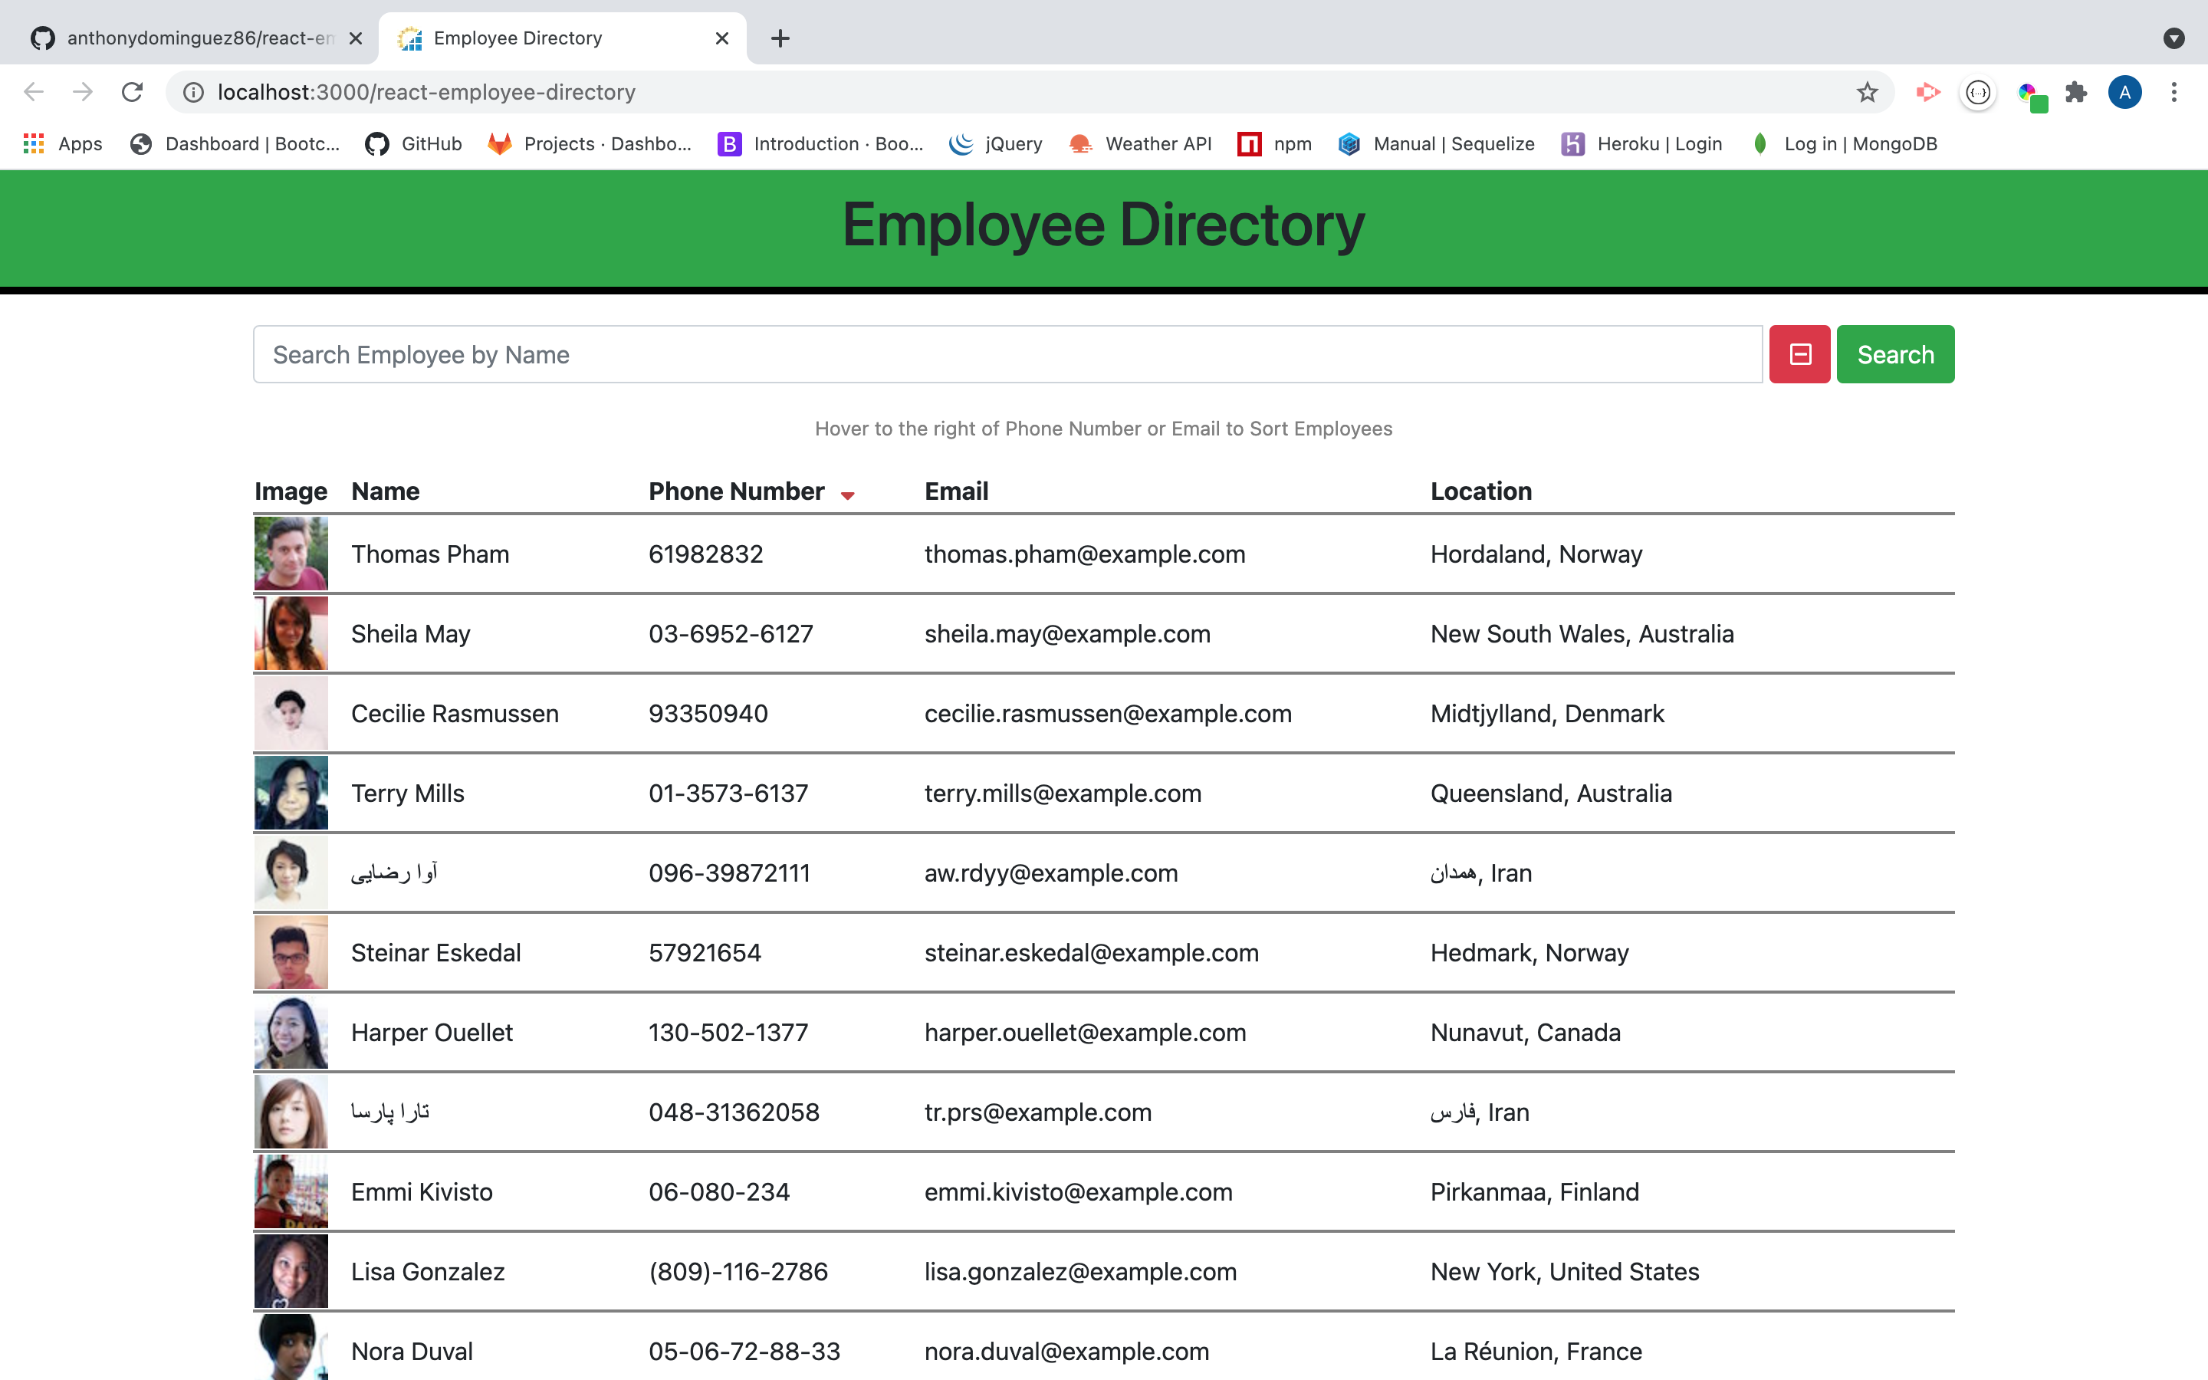Open the Weather API bookmark
Screen dimensions: 2208x1380
[x=1139, y=143]
